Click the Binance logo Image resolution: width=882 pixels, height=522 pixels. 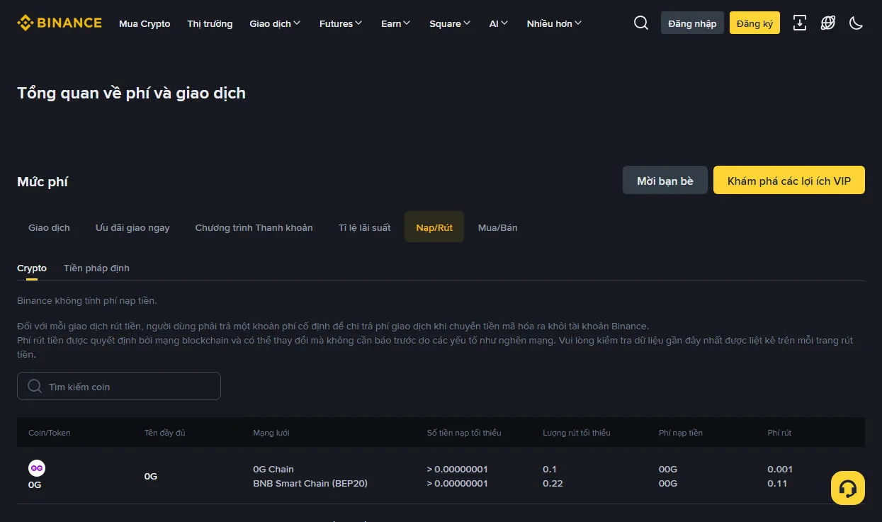pyautogui.click(x=60, y=23)
